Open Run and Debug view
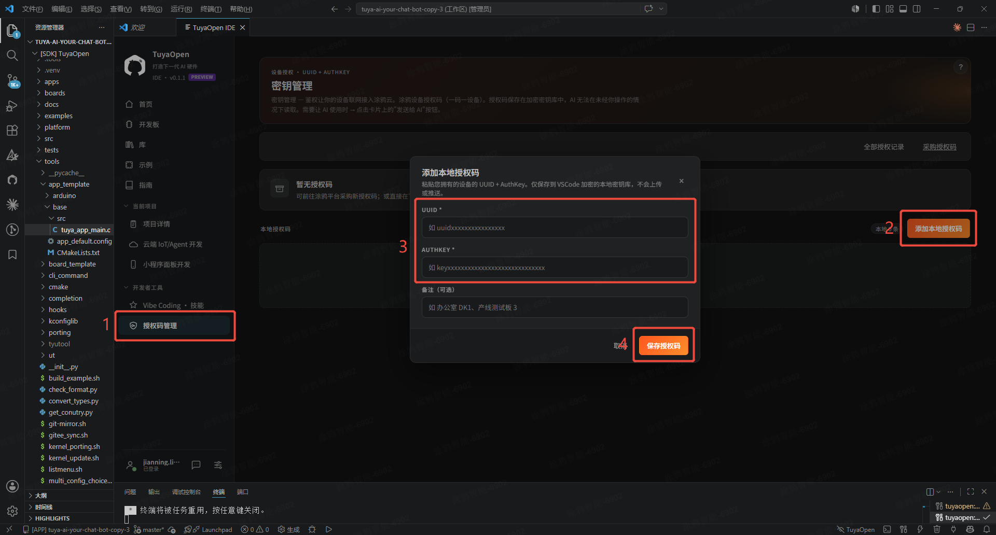This screenshot has height=535, width=996. click(x=12, y=105)
